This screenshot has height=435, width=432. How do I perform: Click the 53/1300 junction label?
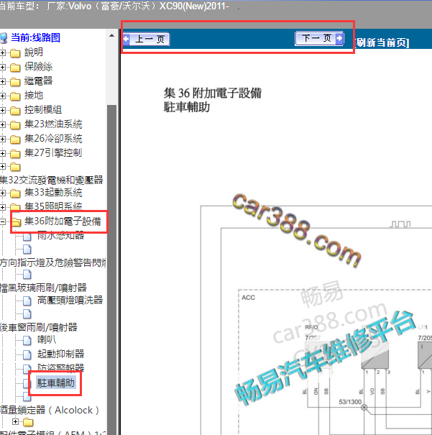(x=350, y=402)
